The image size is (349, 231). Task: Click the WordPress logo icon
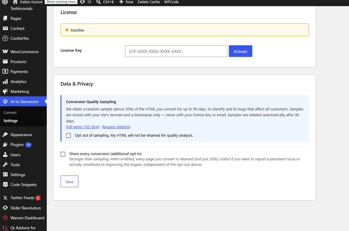pyautogui.click(x=5, y=2)
